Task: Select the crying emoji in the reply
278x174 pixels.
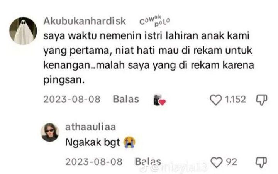Action: click(x=129, y=142)
